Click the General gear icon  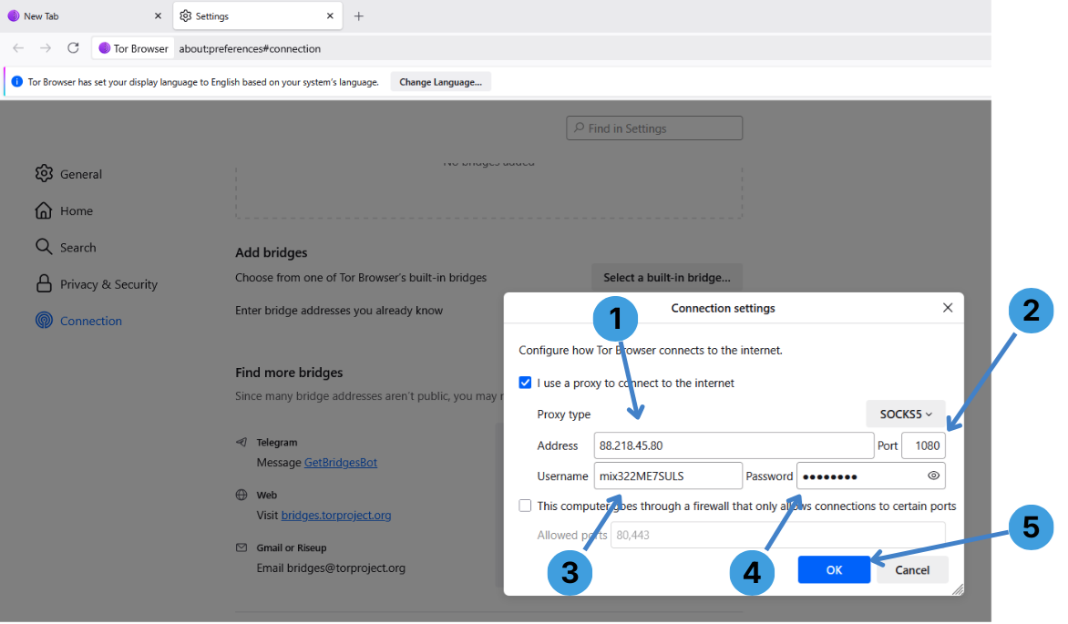coord(44,173)
